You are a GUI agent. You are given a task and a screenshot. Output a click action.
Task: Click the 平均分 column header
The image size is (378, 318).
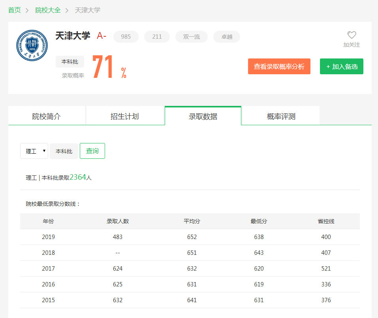point(192,221)
